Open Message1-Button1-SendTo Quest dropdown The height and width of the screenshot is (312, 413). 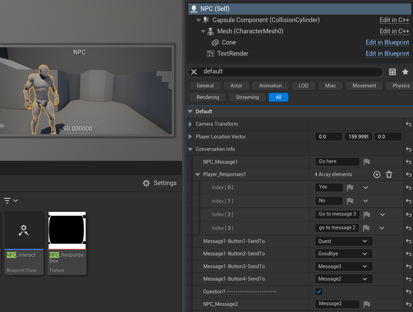pos(343,241)
